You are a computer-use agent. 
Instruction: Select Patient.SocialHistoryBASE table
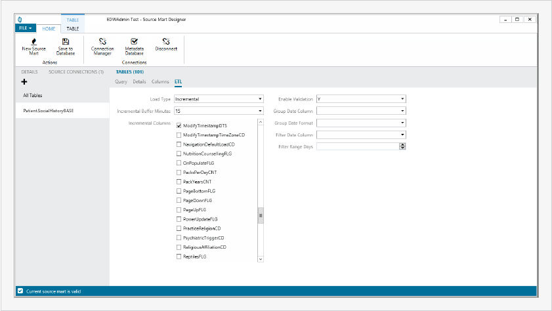[x=62, y=110]
